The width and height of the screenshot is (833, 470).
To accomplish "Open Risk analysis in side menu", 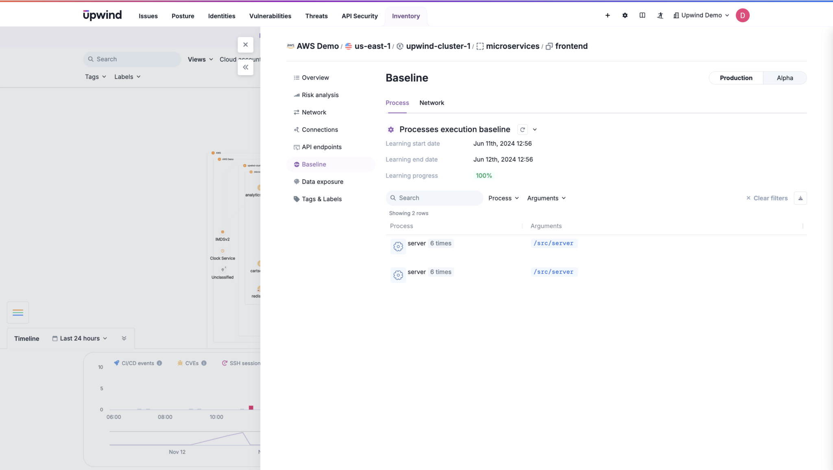I will [x=320, y=95].
